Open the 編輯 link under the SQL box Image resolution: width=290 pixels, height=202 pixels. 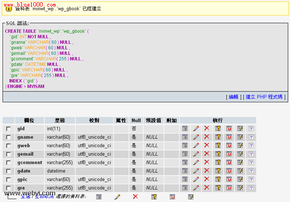tap(234, 97)
